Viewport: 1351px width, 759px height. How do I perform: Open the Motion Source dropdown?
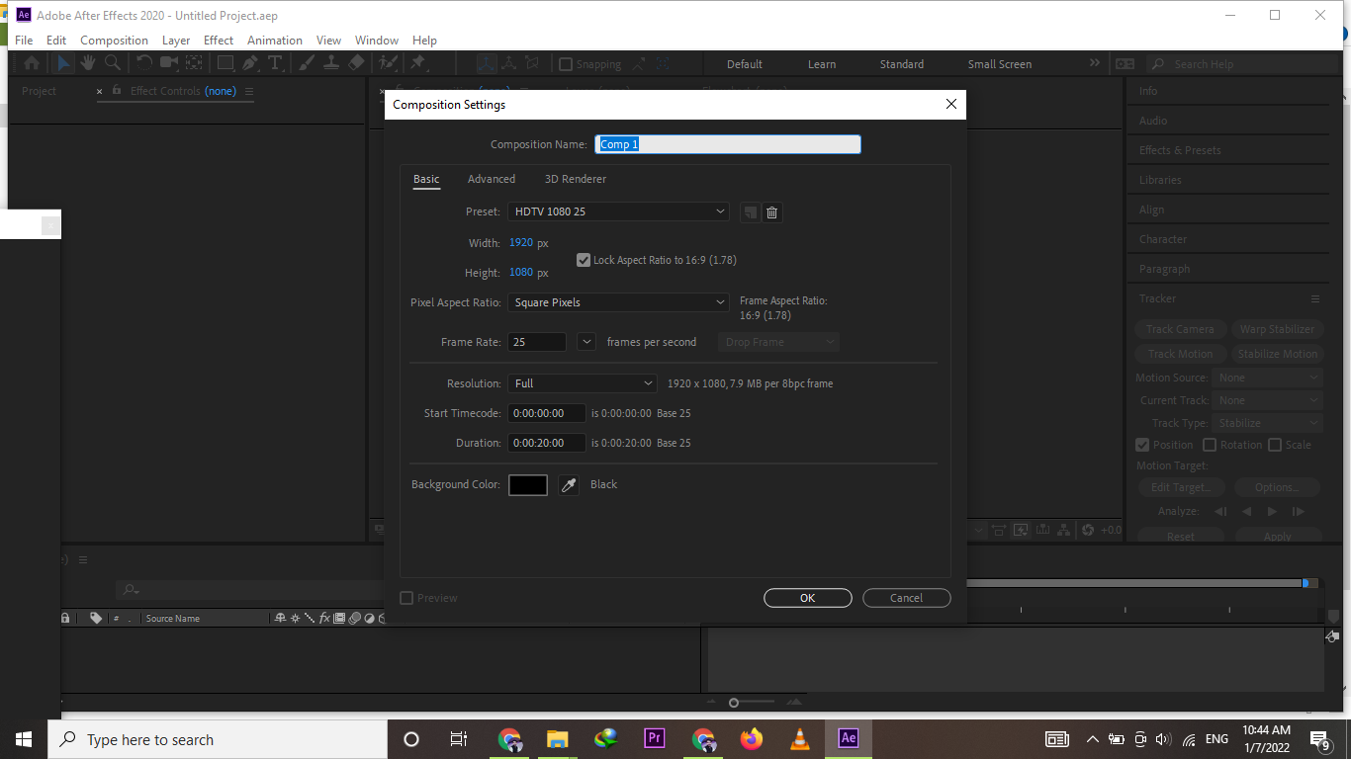[x=1269, y=378]
